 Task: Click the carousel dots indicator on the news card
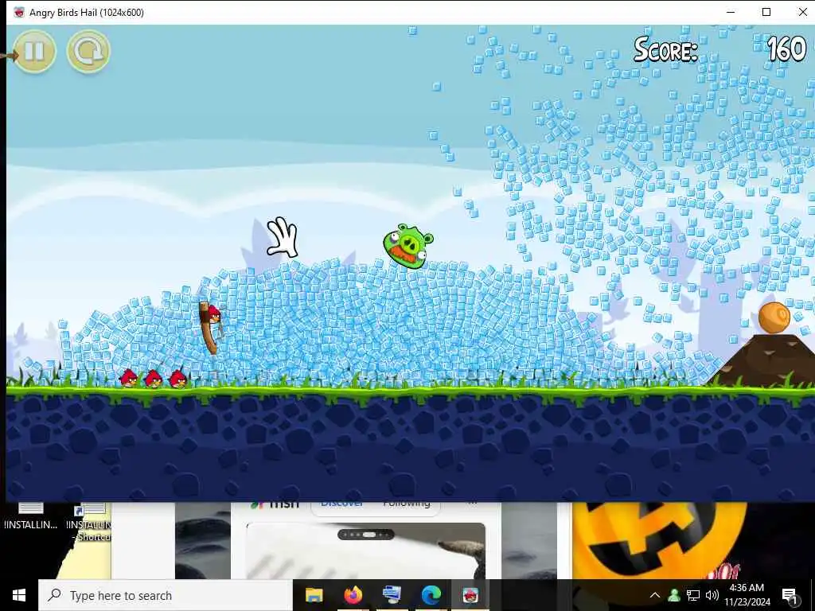[366, 534]
